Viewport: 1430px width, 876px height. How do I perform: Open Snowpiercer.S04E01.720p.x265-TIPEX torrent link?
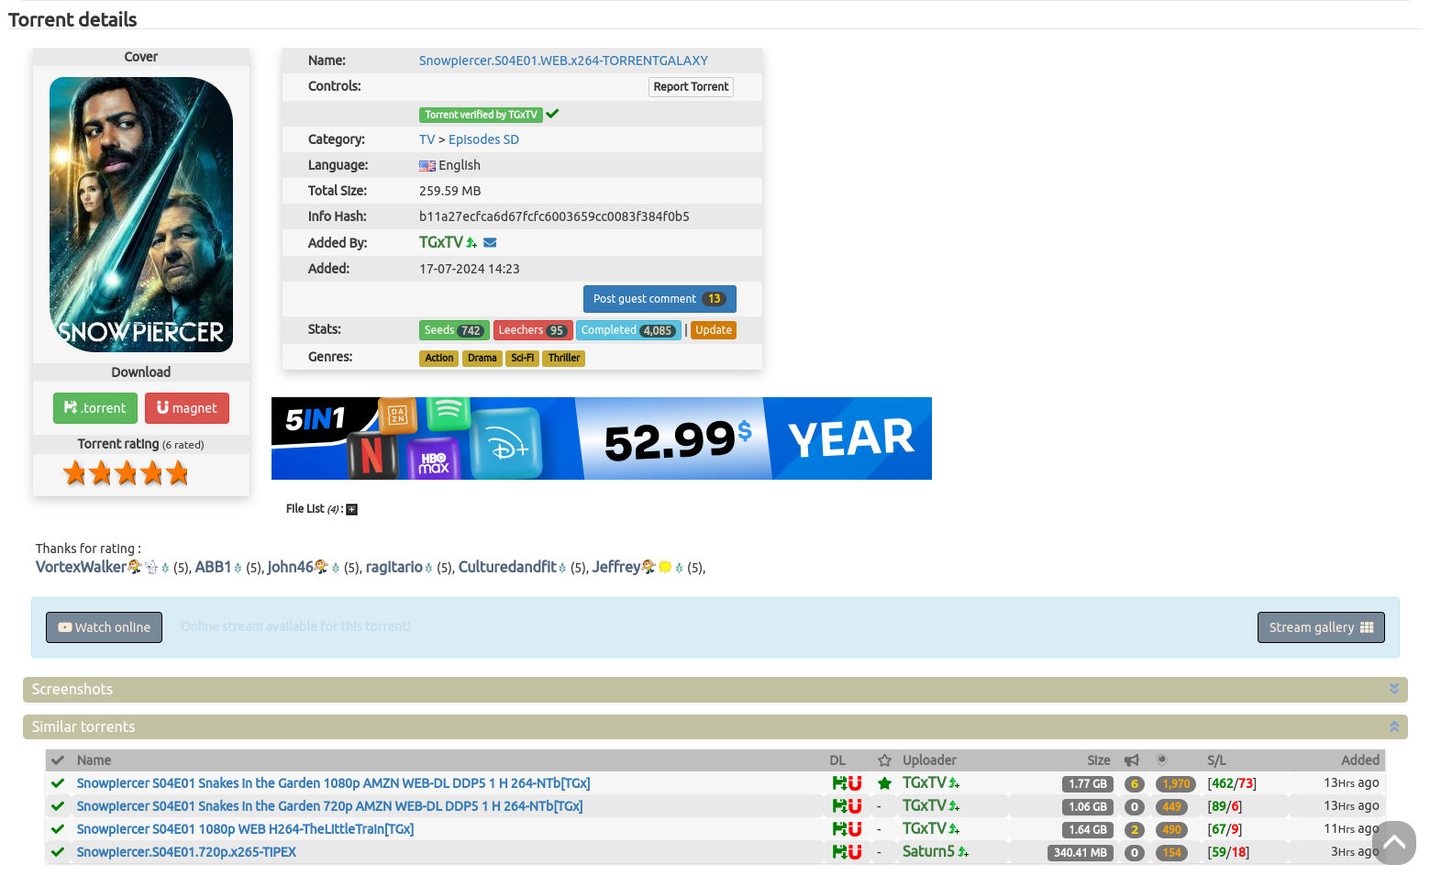click(x=186, y=852)
